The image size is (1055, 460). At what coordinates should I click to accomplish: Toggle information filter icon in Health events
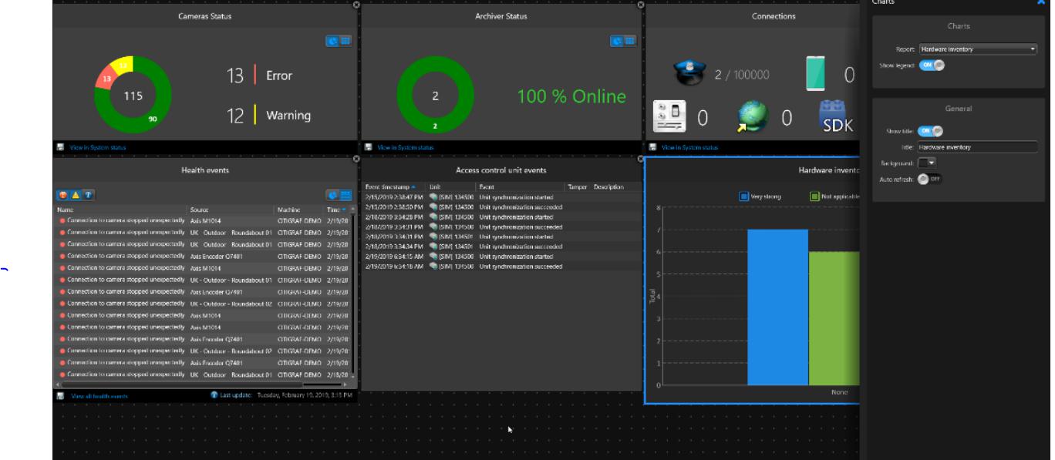[88, 195]
